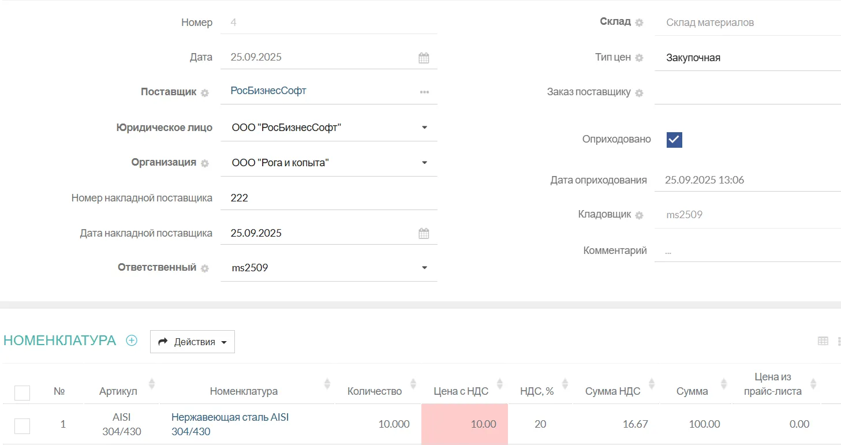The image size is (841, 445).
Task: Open the Действия actions menu
Action: (x=192, y=342)
